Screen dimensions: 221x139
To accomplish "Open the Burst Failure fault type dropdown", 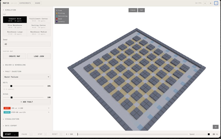I will click(27, 77).
